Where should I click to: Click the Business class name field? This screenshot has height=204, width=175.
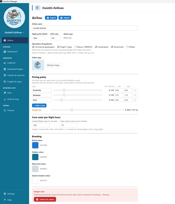(x=42, y=95)
